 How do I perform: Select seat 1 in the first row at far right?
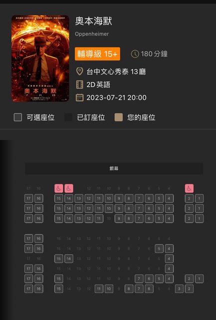(199, 198)
